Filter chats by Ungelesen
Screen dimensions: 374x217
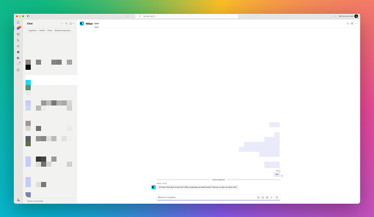(x=32, y=30)
